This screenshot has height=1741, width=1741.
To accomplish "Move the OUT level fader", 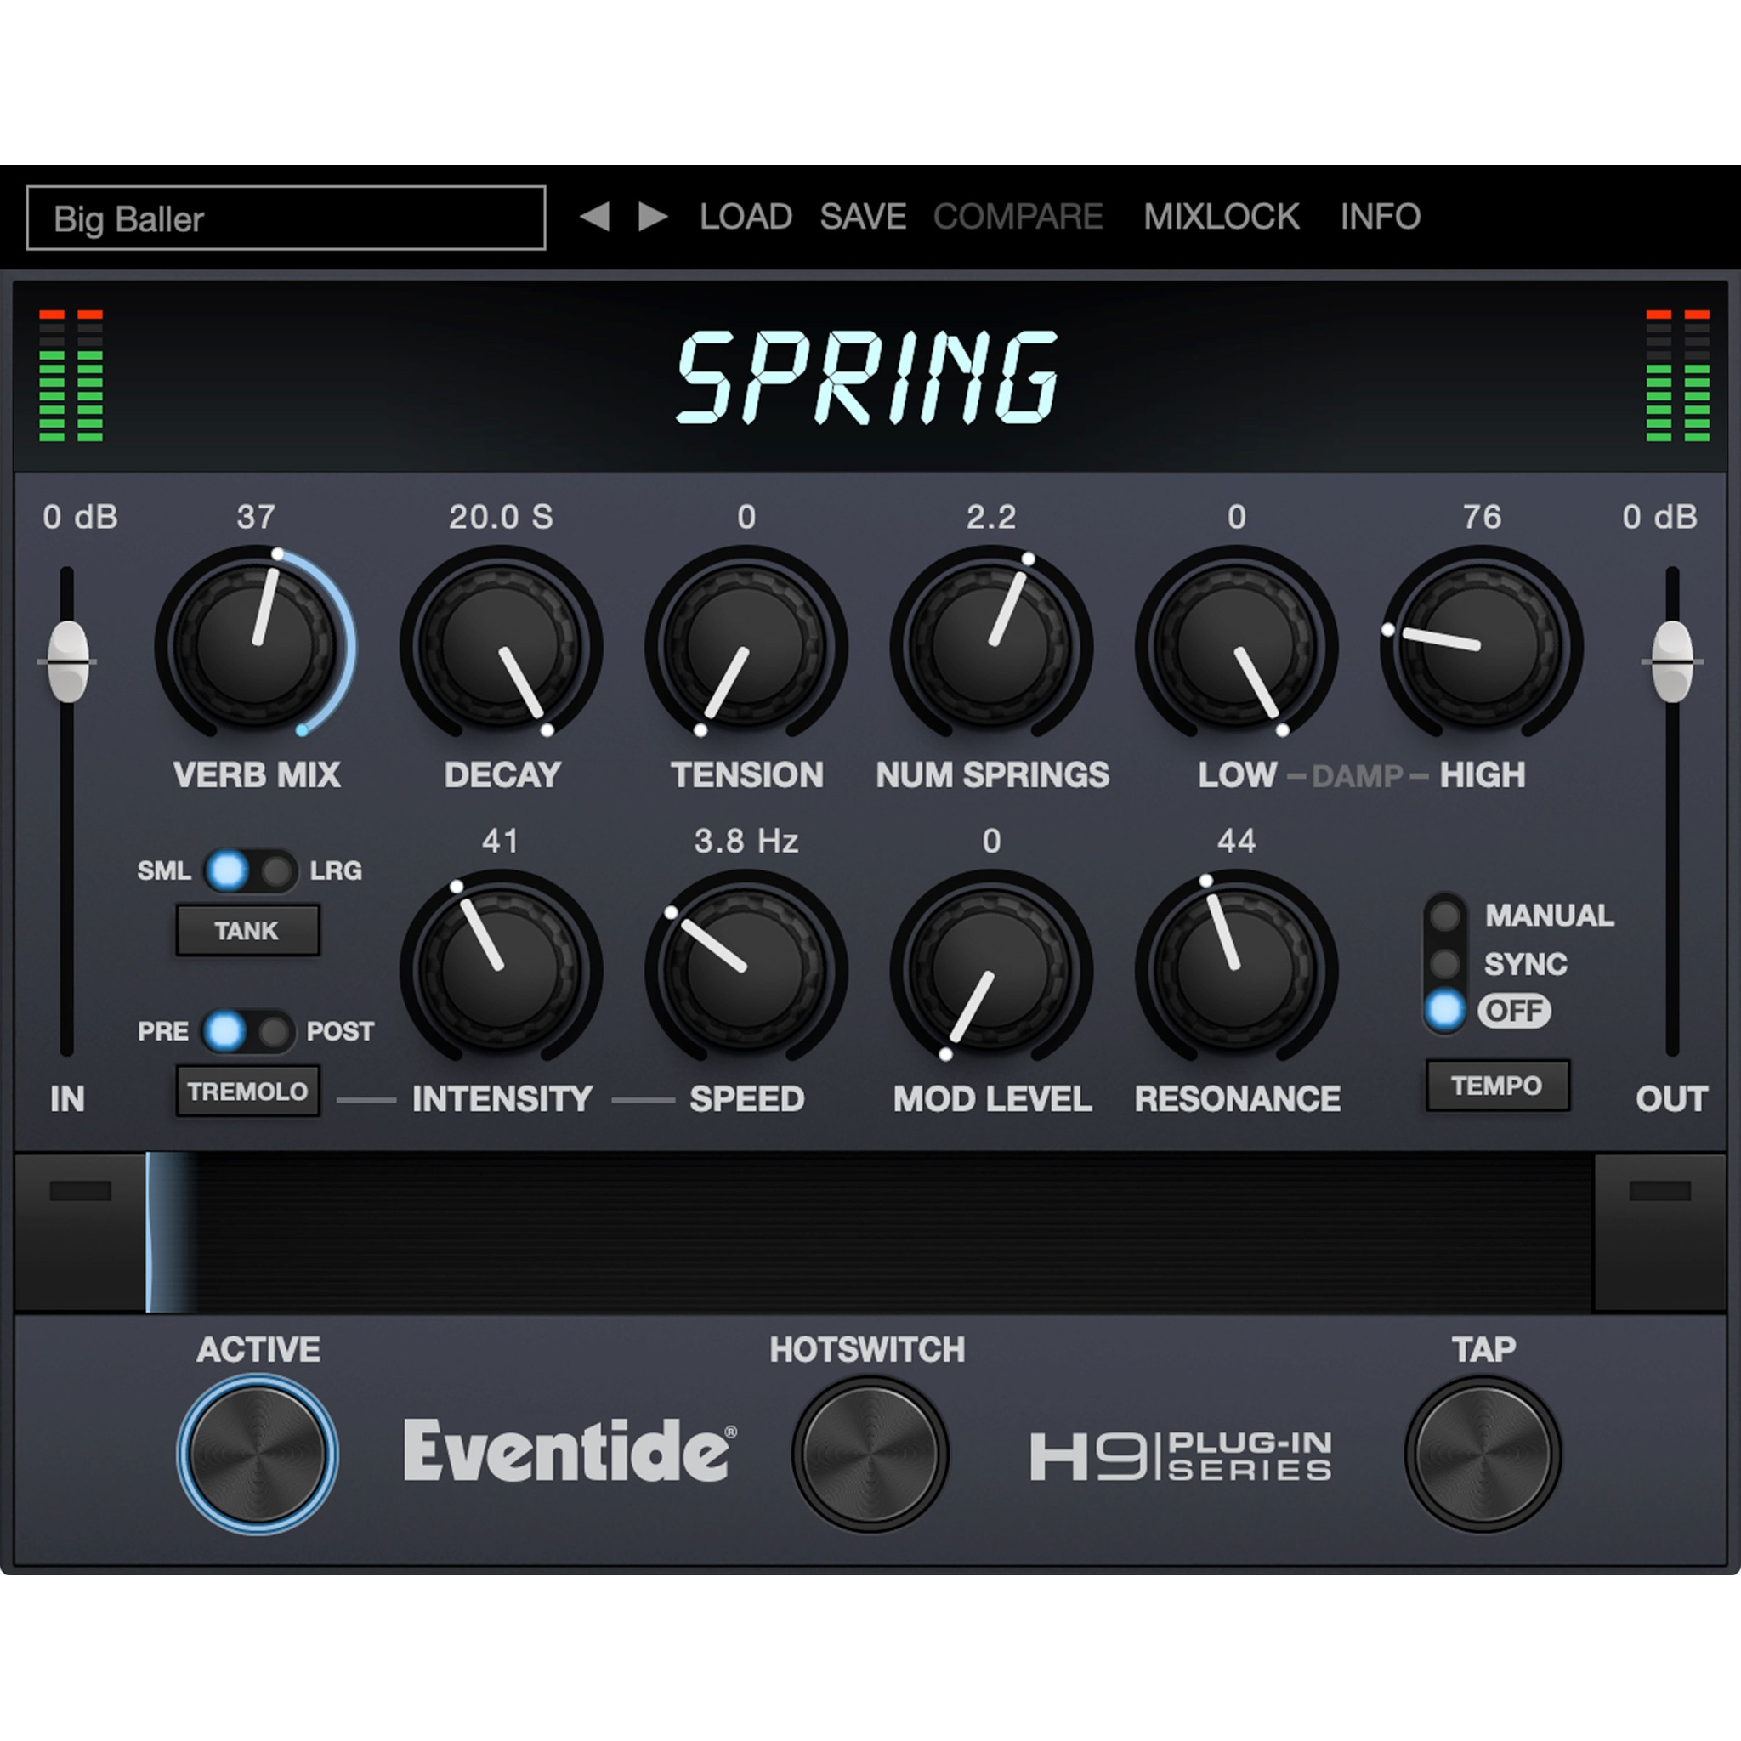I will pos(1671,662).
